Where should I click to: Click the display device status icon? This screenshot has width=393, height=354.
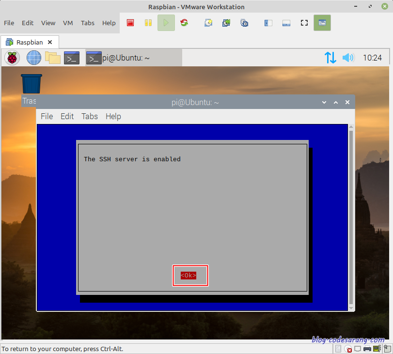tap(358, 349)
